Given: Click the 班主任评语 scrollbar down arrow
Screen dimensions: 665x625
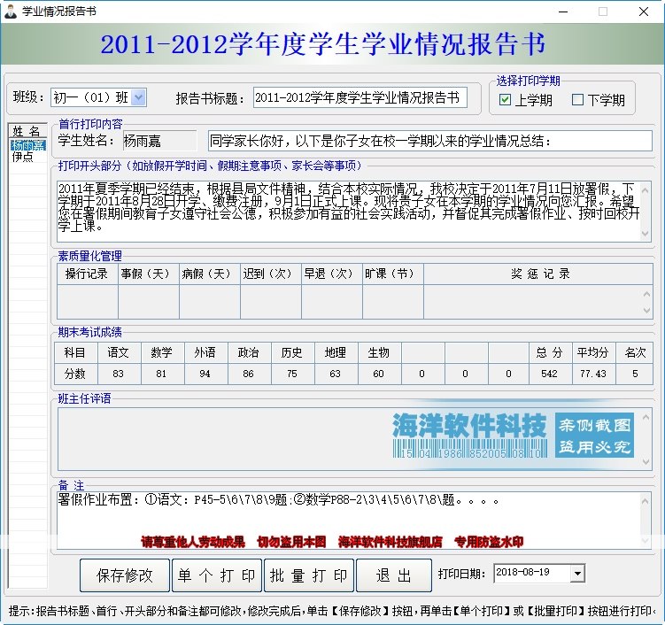Looking at the screenshot, I should (646, 462).
